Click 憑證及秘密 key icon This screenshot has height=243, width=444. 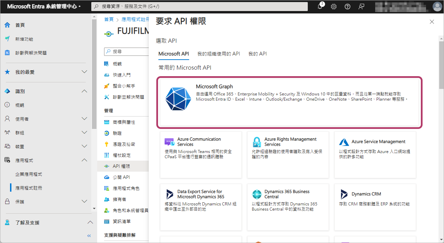point(107,144)
